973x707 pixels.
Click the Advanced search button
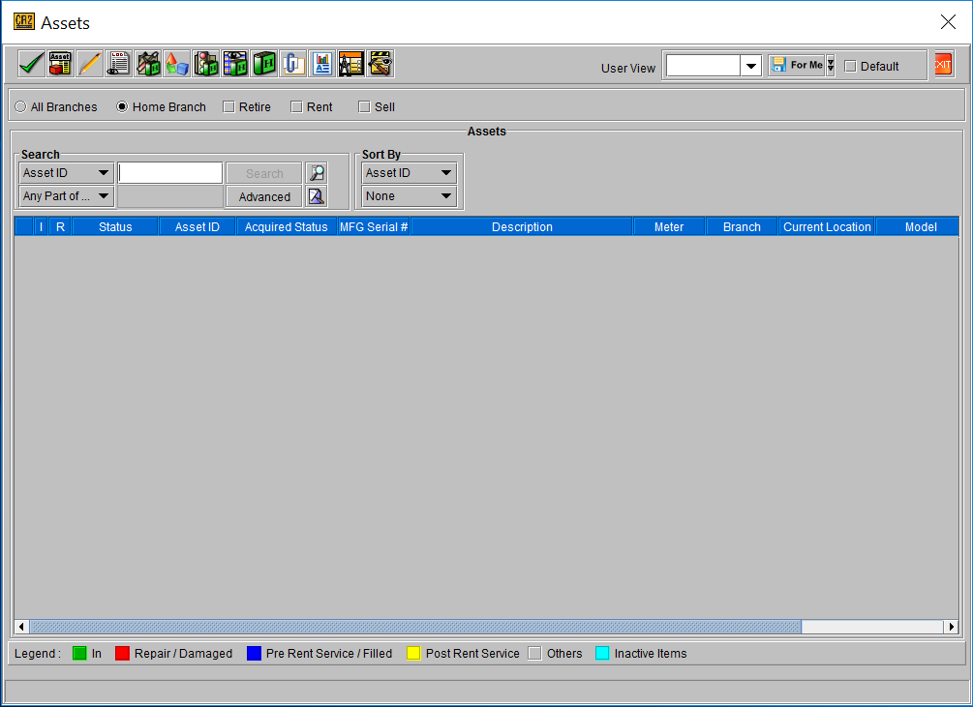pyautogui.click(x=264, y=196)
